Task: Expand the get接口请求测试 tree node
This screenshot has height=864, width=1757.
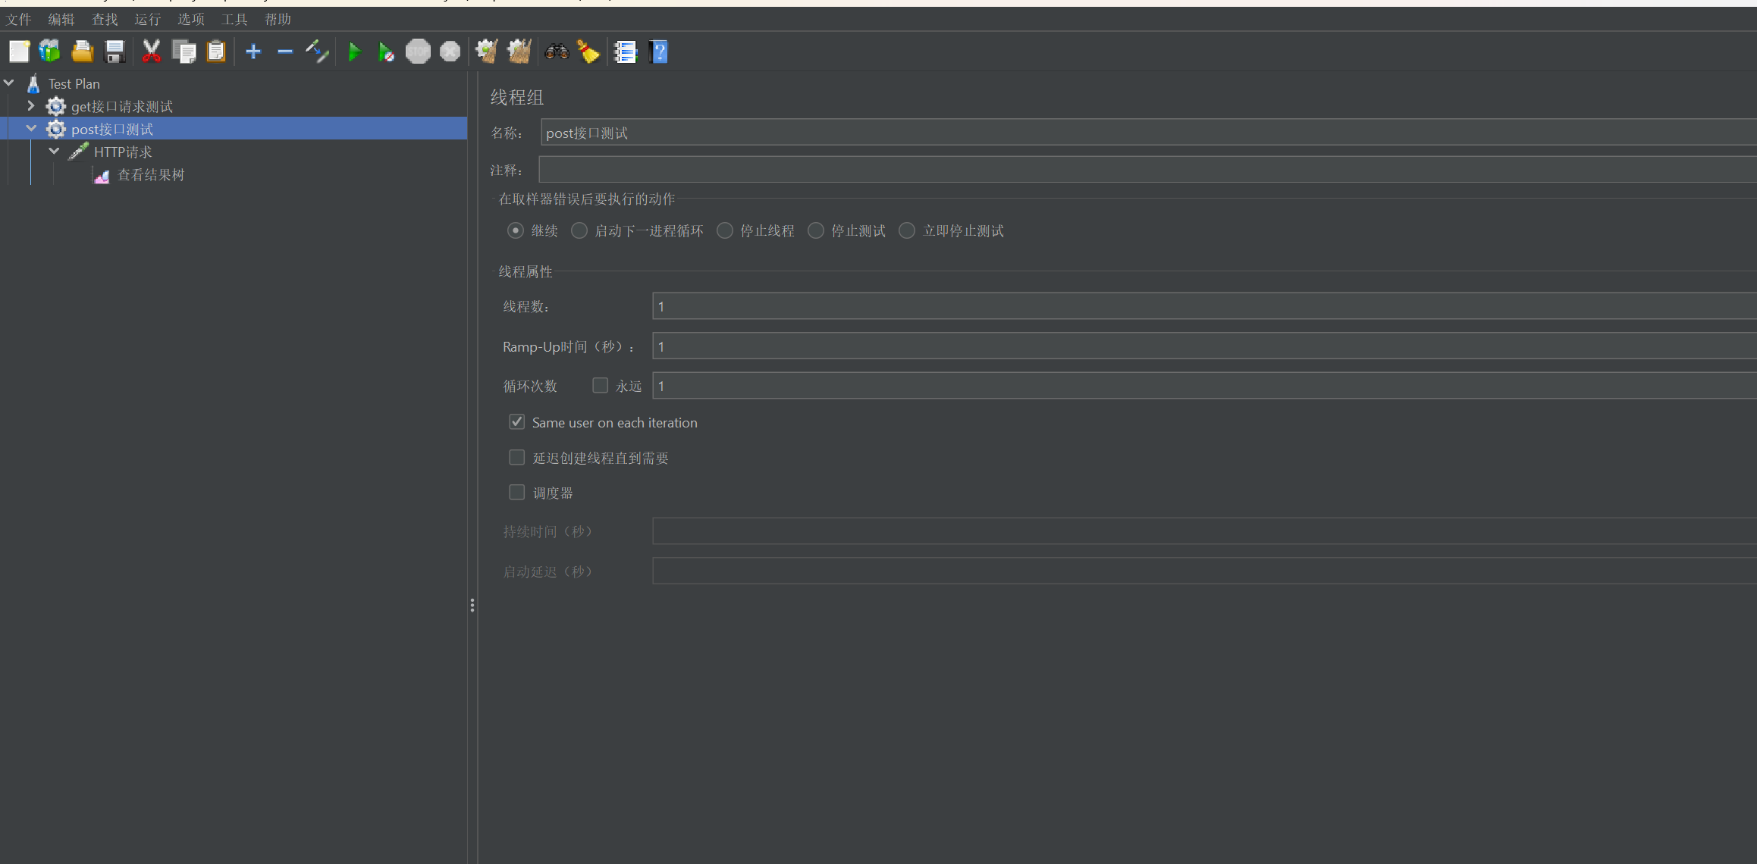Action: click(31, 106)
